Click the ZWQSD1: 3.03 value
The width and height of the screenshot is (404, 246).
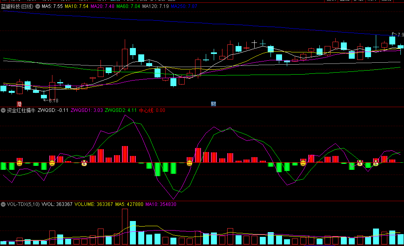click(x=87, y=110)
